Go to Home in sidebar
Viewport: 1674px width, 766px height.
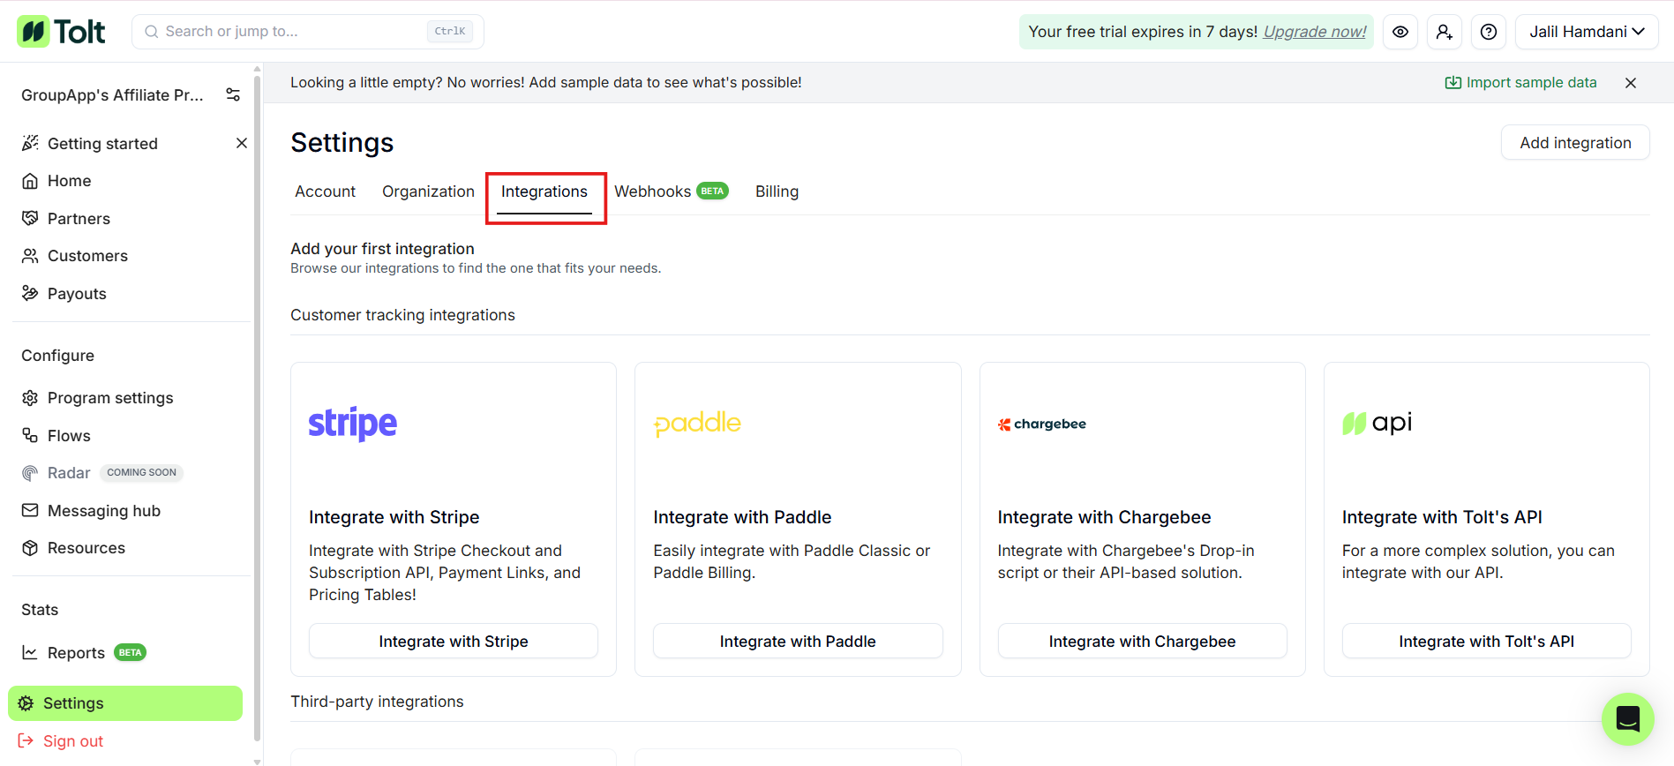(69, 181)
